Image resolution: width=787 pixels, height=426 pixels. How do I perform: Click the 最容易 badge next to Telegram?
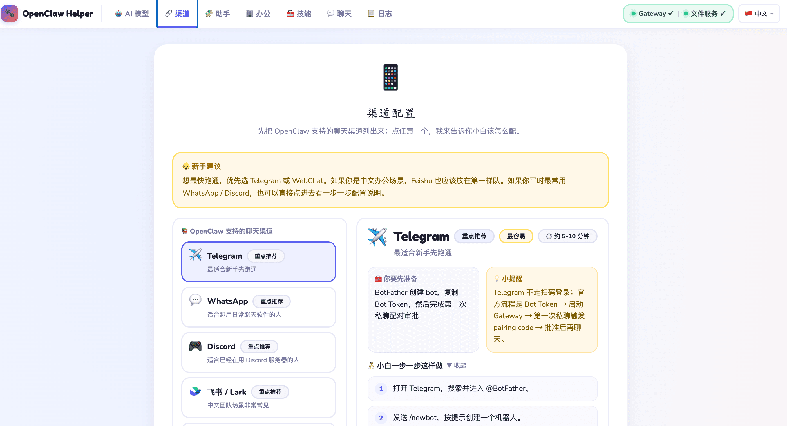tap(516, 236)
